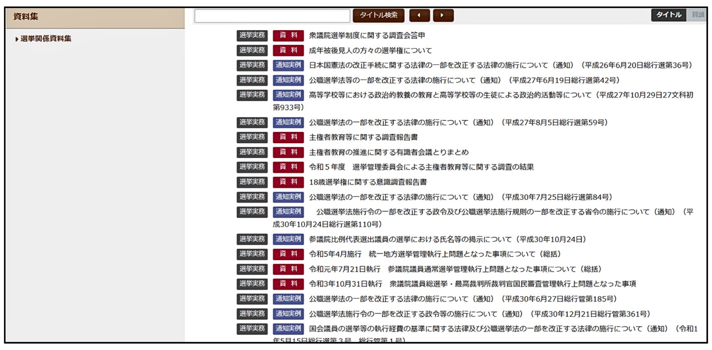Click 選挙実務 tag beside 総行選第110号 entry

[x=252, y=212]
